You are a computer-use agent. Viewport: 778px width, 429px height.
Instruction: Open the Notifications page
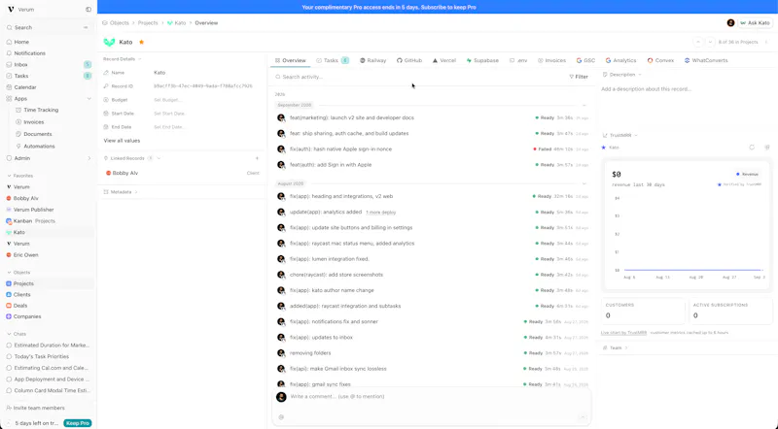[x=29, y=53]
